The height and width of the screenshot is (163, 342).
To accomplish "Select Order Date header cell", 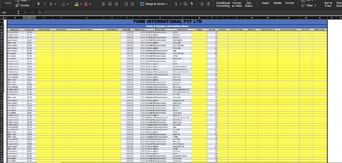I will [x=127, y=29].
